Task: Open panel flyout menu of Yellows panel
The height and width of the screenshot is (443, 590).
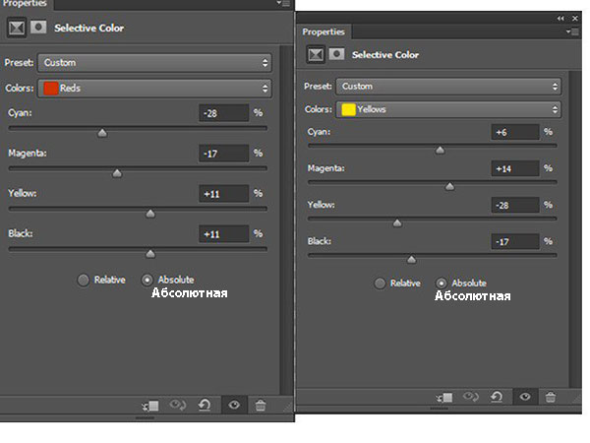Action: [x=572, y=32]
